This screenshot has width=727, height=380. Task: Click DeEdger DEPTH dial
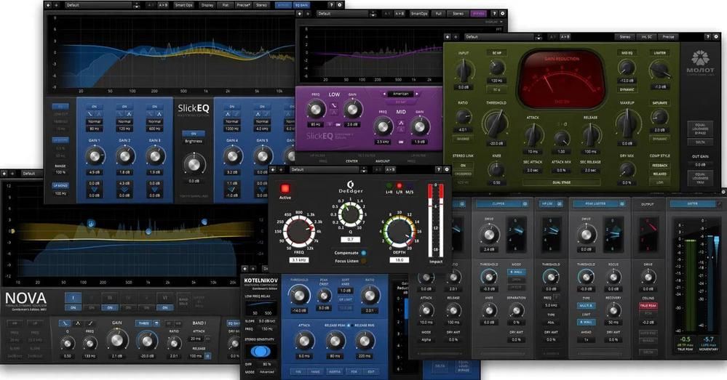click(x=400, y=232)
